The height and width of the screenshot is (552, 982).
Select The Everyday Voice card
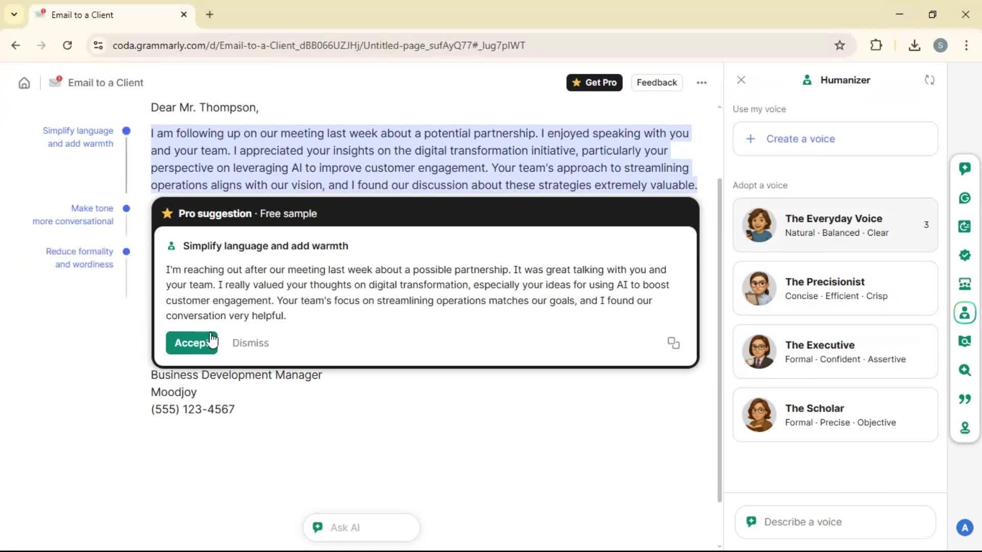click(x=835, y=225)
